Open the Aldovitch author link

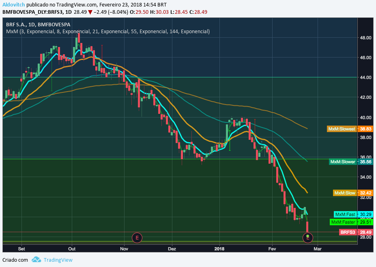click(14, 5)
